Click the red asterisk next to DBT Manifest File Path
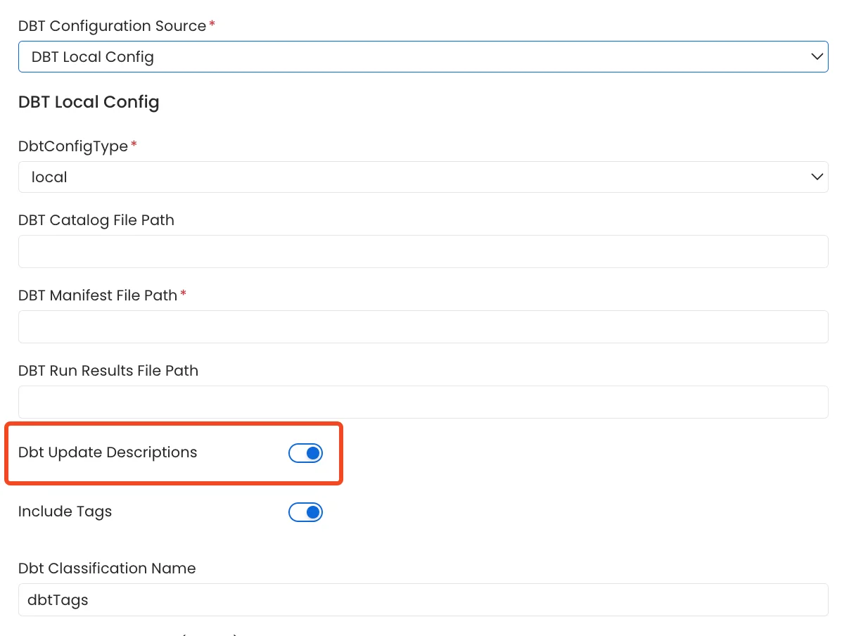This screenshot has height=636, width=868. (184, 294)
